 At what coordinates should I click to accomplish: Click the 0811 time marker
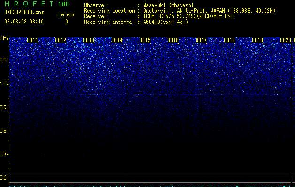32,40
